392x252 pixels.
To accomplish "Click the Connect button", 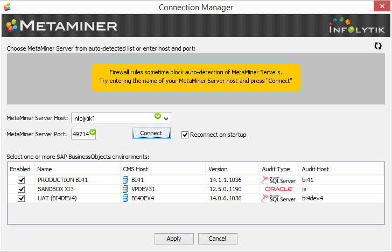I will [151, 133].
